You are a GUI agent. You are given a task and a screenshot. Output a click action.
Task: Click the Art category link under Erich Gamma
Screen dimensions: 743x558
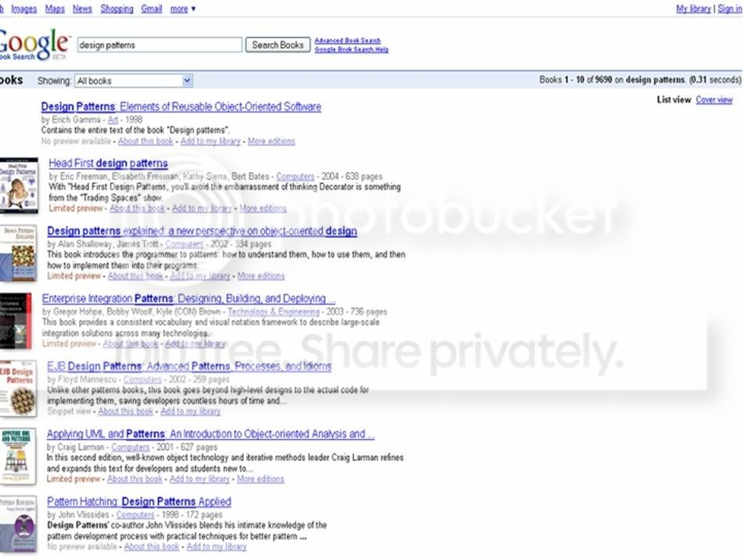pos(113,120)
